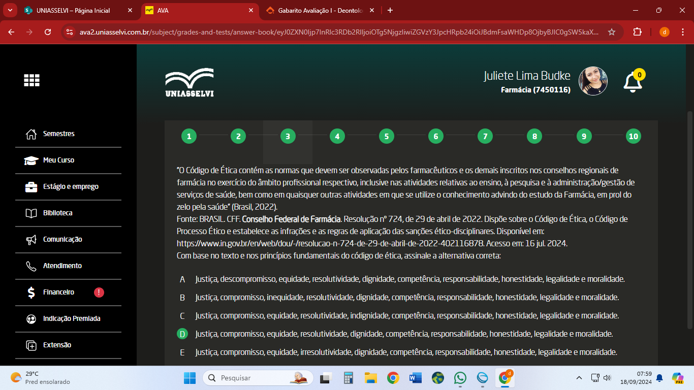
Task: Click the user profile photo
Action: click(593, 81)
